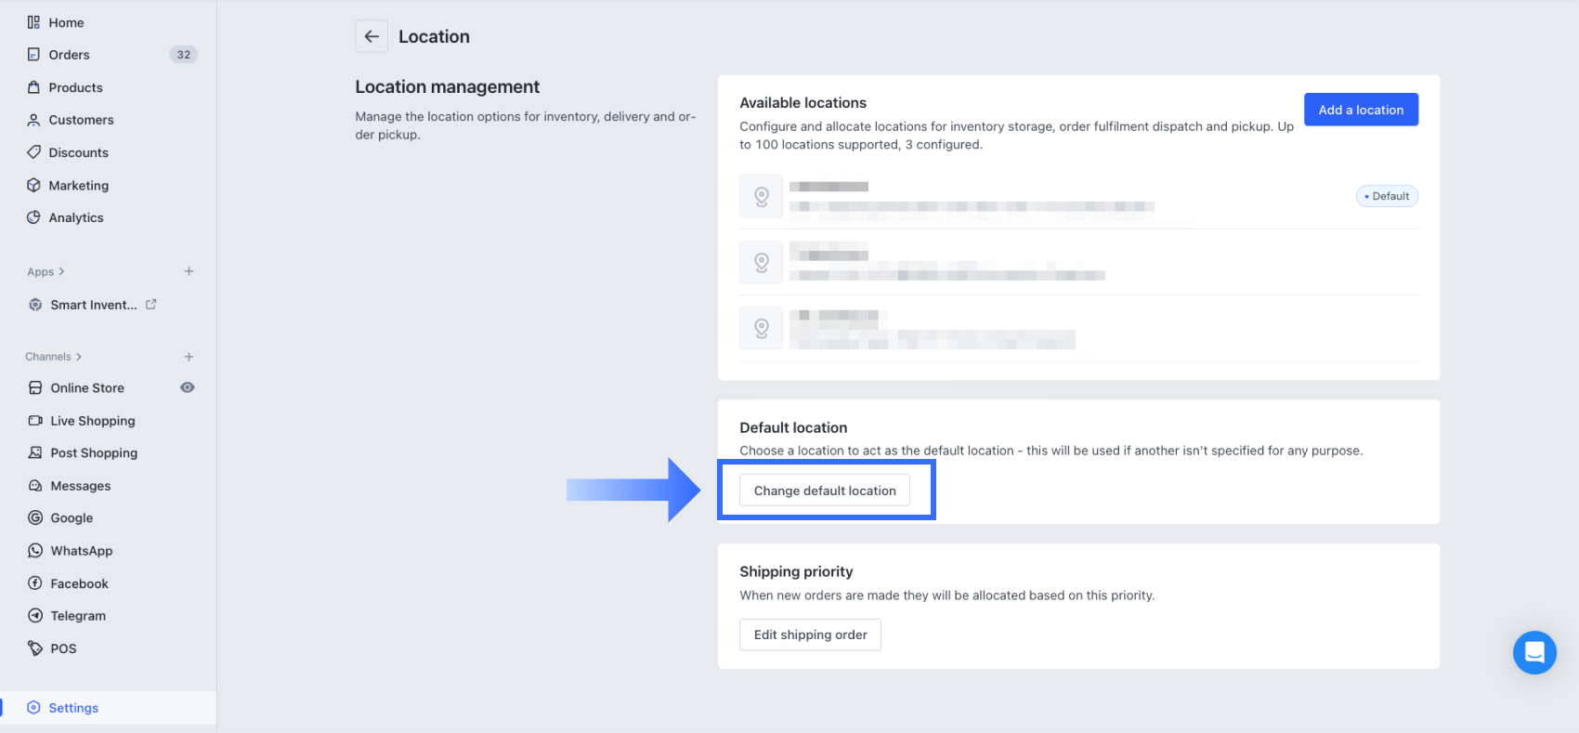Click the third location pin icon
The height and width of the screenshot is (733, 1579).
pyautogui.click(x=761, y=328)
